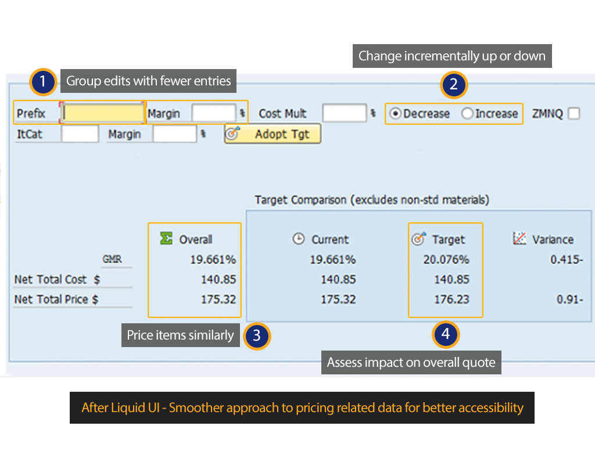Screen dimensions: 595x462
Task: Enable the ZMNQ checkbox
Action: 574,114
